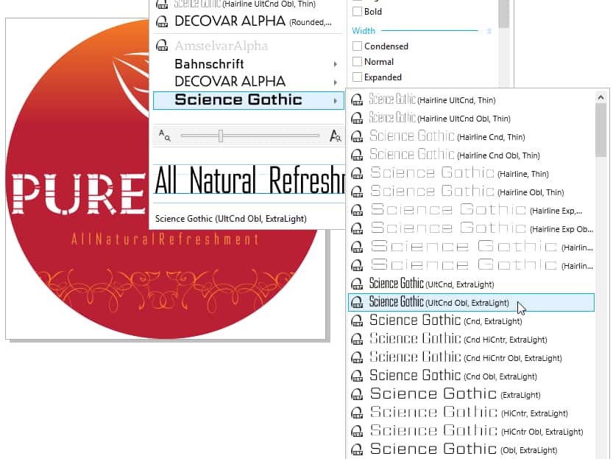
Task: Toggle the Normal width checkbox
Action: click(358, 62)
